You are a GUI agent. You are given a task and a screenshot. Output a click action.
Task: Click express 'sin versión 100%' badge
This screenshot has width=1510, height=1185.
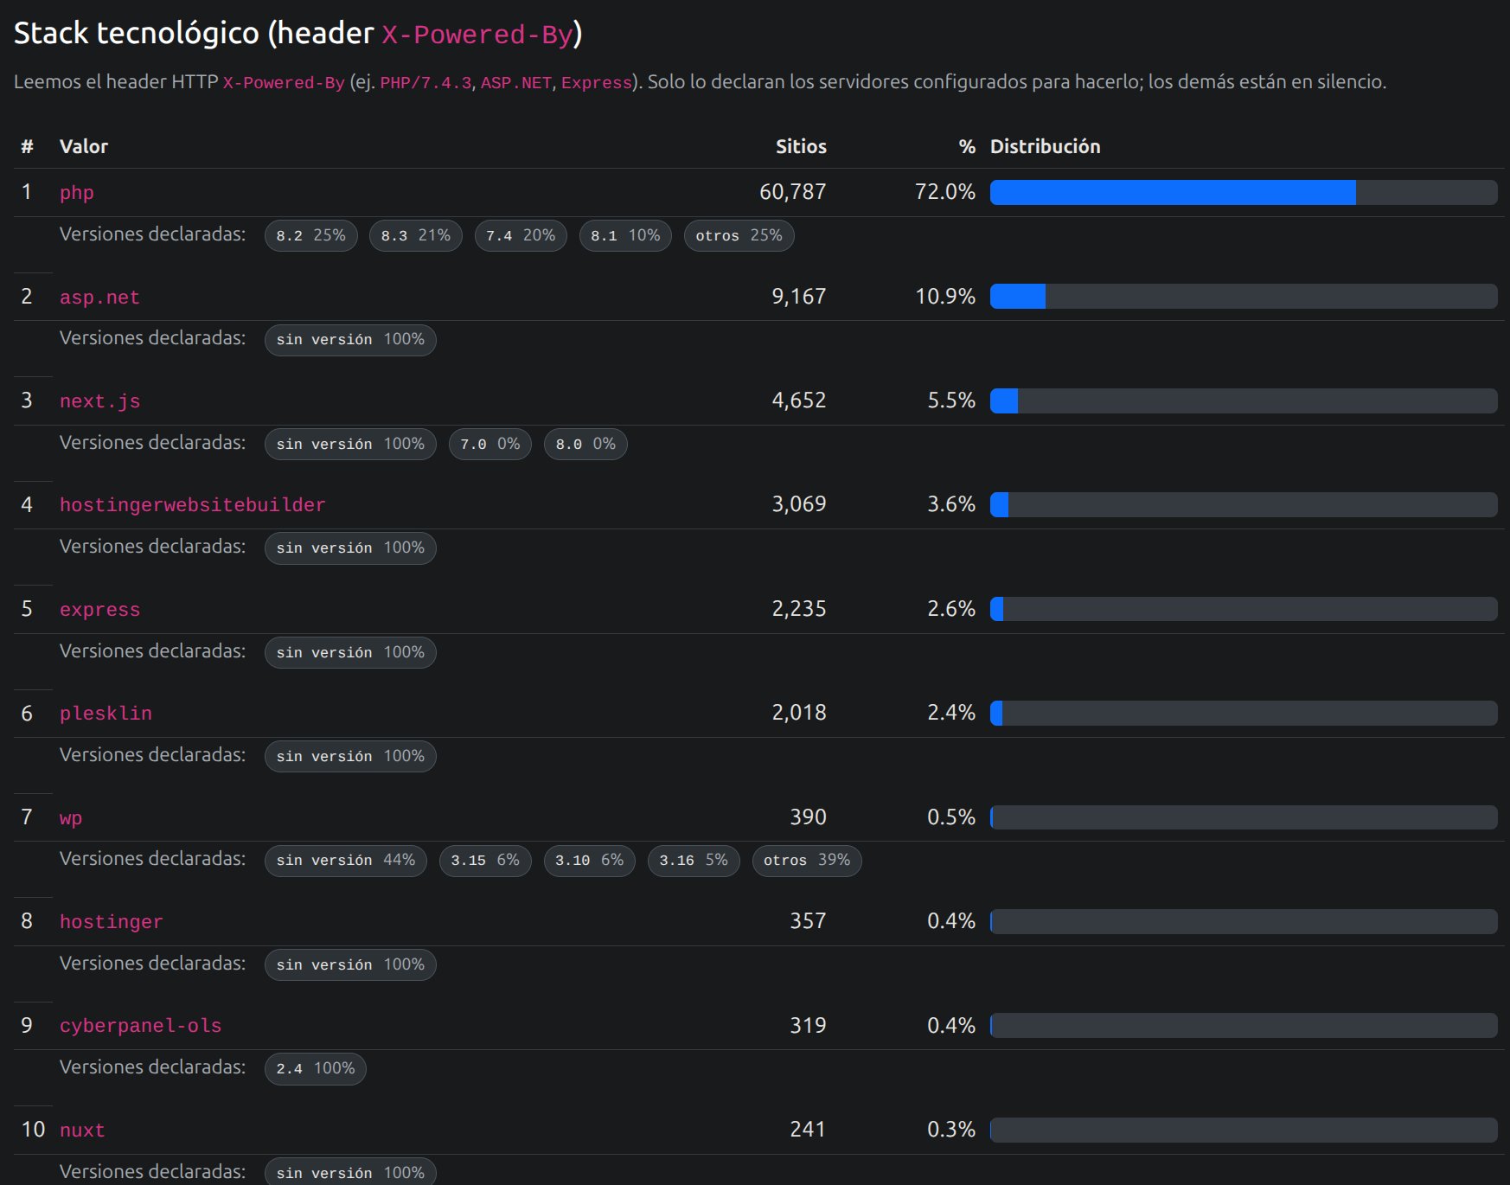(350, 653)
